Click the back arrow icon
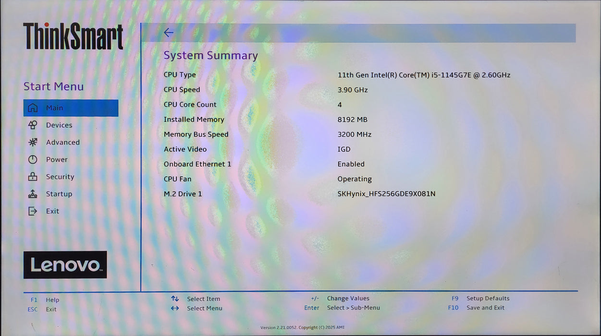 pyautogui.click(x=168, y=33)
